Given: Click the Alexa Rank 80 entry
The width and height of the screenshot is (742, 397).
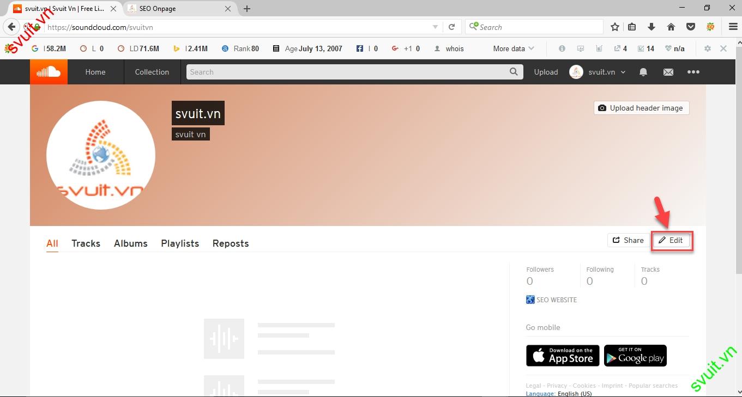Looking at the screenshot, I should tap(240, 48).
